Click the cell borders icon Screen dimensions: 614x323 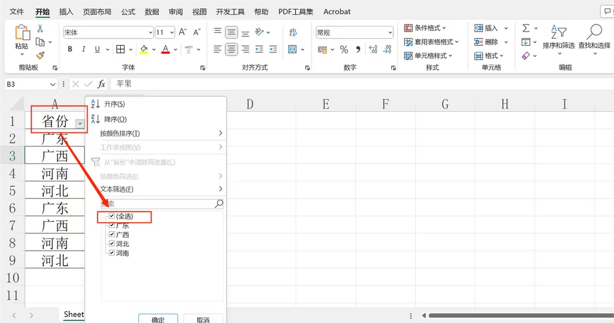pos(121,49)
